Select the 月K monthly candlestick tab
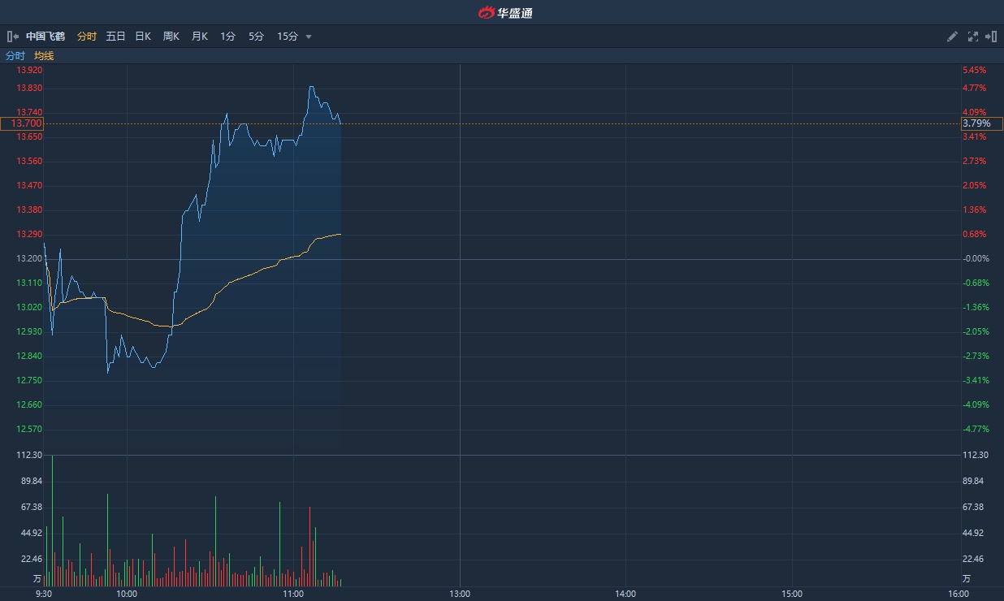This screenshot has width=1004, height=601. click(x=199, y=37)
